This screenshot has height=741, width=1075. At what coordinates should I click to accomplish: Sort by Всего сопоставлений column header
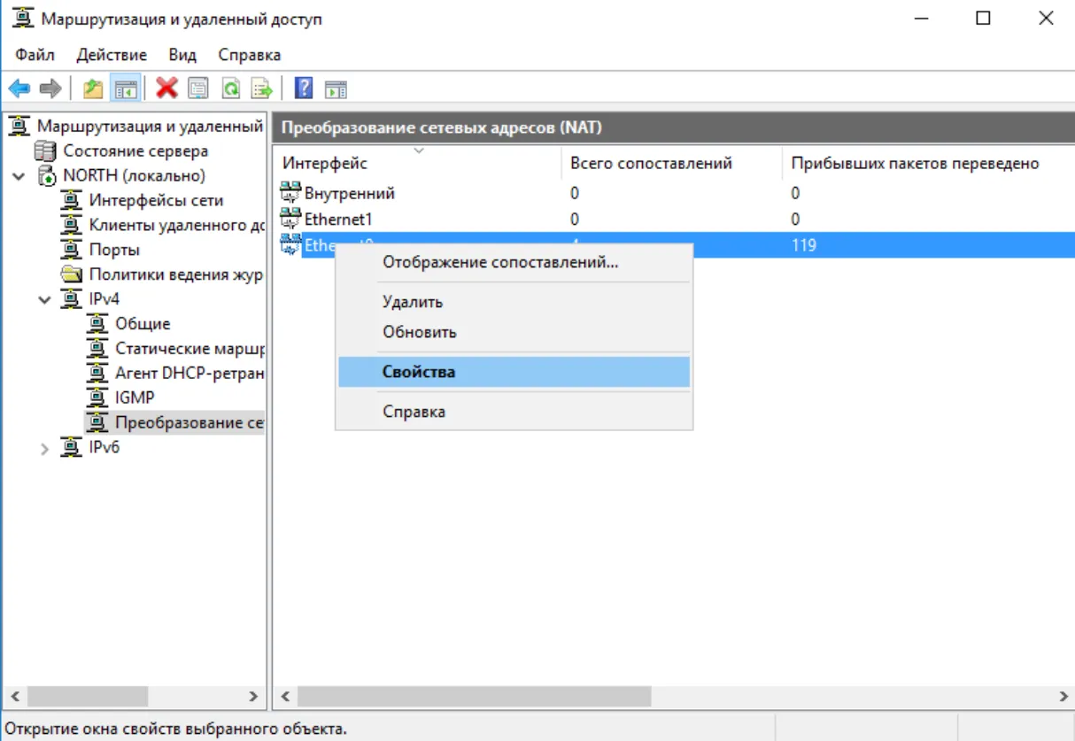coord(672,163)
